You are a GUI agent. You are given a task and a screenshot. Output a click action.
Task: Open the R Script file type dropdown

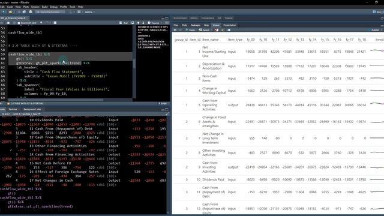pos(163,103)
